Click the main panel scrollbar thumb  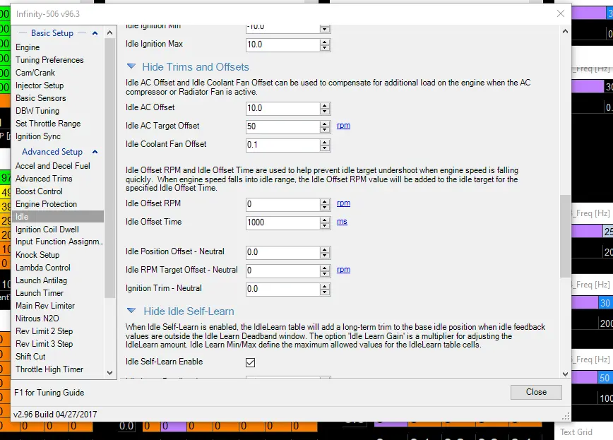[565, 236]
